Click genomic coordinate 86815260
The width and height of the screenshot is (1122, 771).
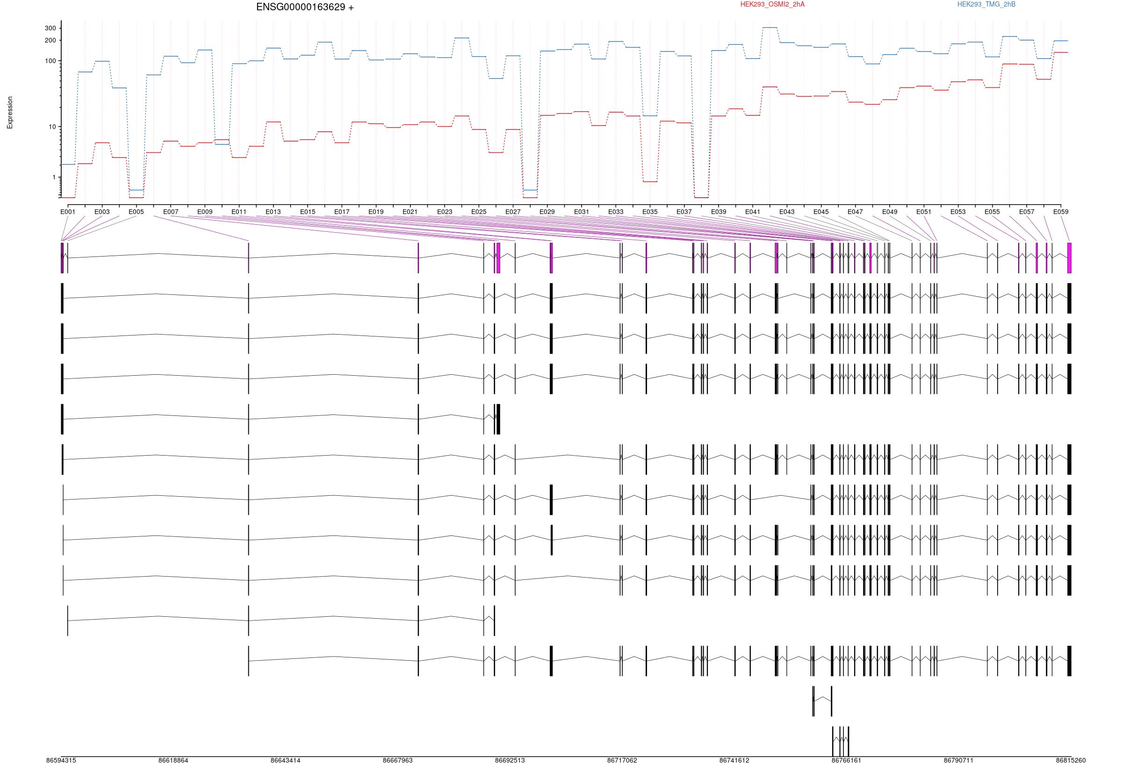click(1071, 760)
